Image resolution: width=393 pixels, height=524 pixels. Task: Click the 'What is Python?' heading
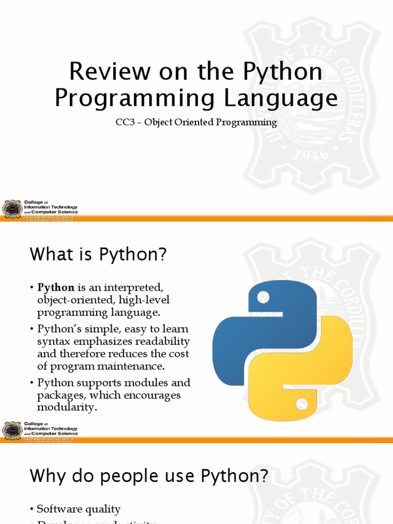pos(98,254)
